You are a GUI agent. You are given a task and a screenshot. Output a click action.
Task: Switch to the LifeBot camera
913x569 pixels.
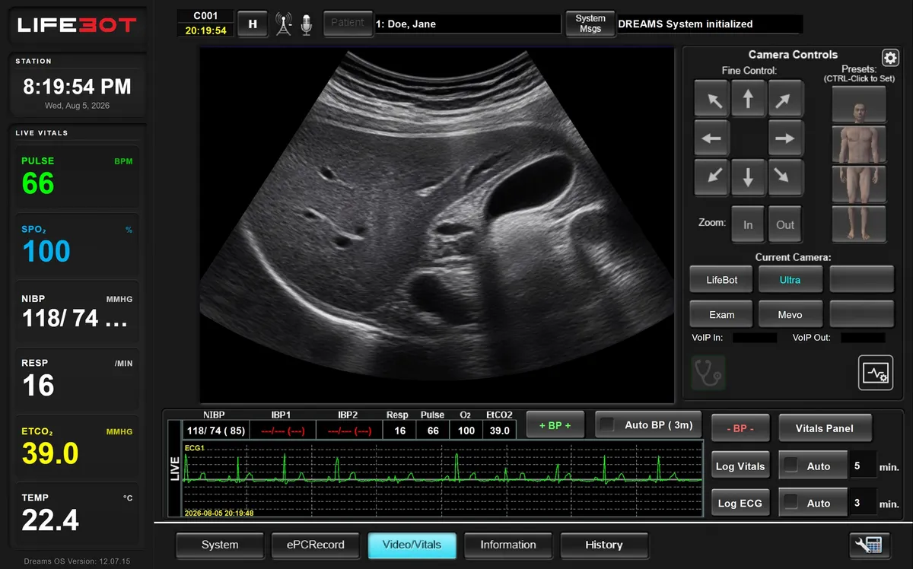point(721,280)
